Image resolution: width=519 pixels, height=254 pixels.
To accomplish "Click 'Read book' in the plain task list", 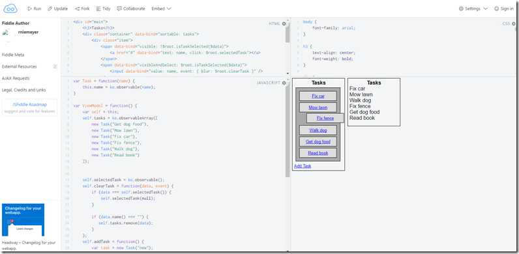I will [362, 118].
